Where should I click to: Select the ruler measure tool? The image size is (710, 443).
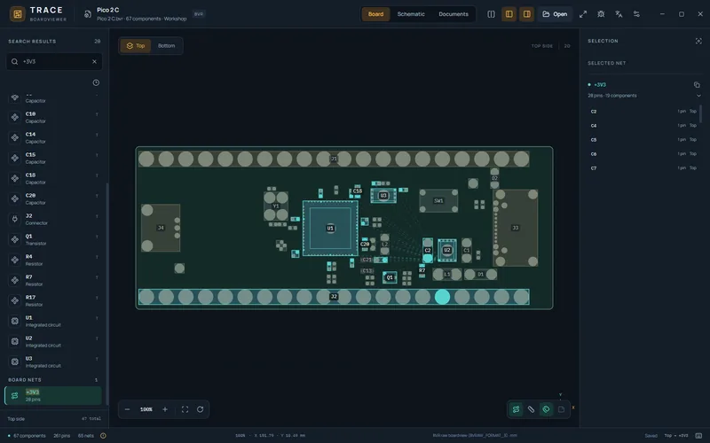coord(531,409)
